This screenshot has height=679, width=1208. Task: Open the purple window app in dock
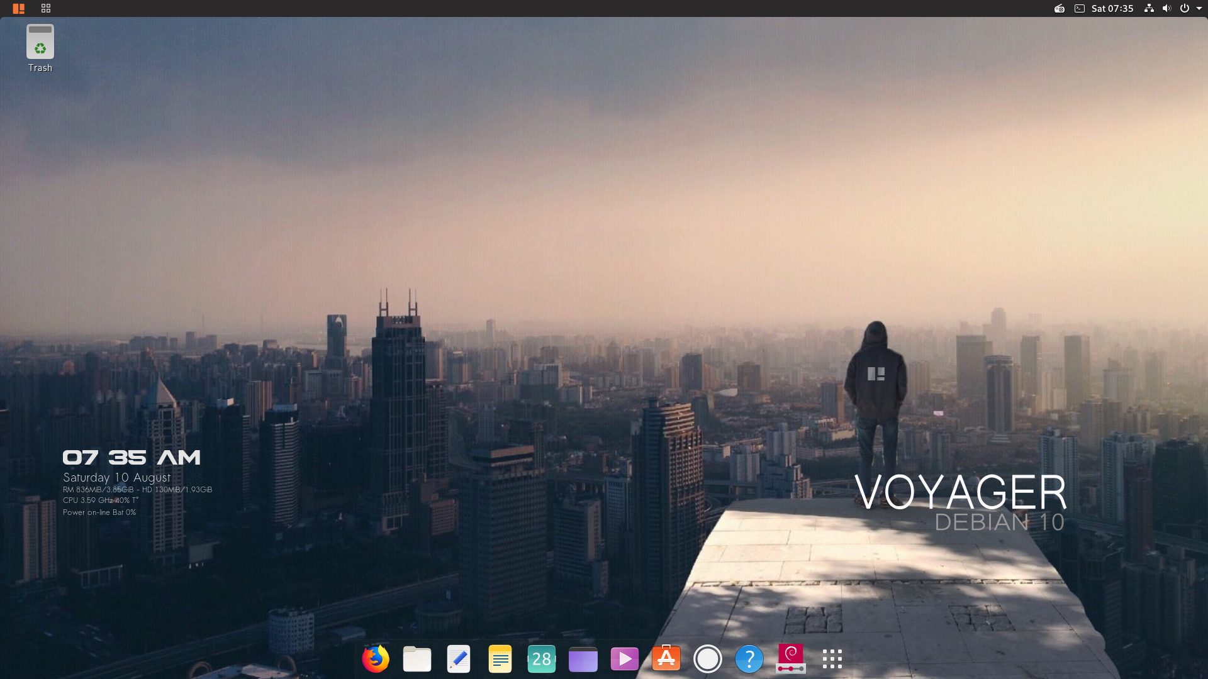[583, 660]
